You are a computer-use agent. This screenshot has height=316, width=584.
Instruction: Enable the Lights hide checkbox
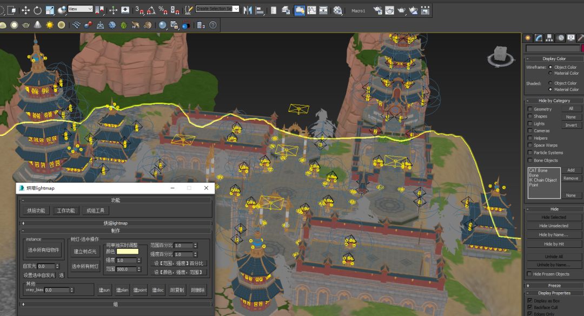click(530, 123)
